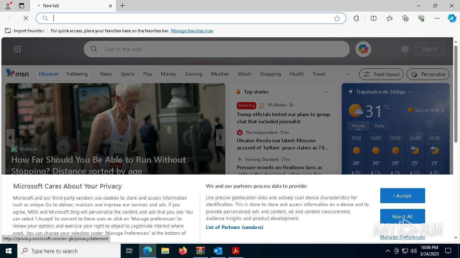Open the tab actions menu icon
The image size is (460, 258).
click(x=22, y=6)
